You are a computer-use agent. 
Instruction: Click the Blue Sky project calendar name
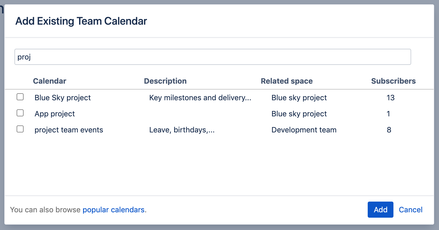[x=62, y=98]
